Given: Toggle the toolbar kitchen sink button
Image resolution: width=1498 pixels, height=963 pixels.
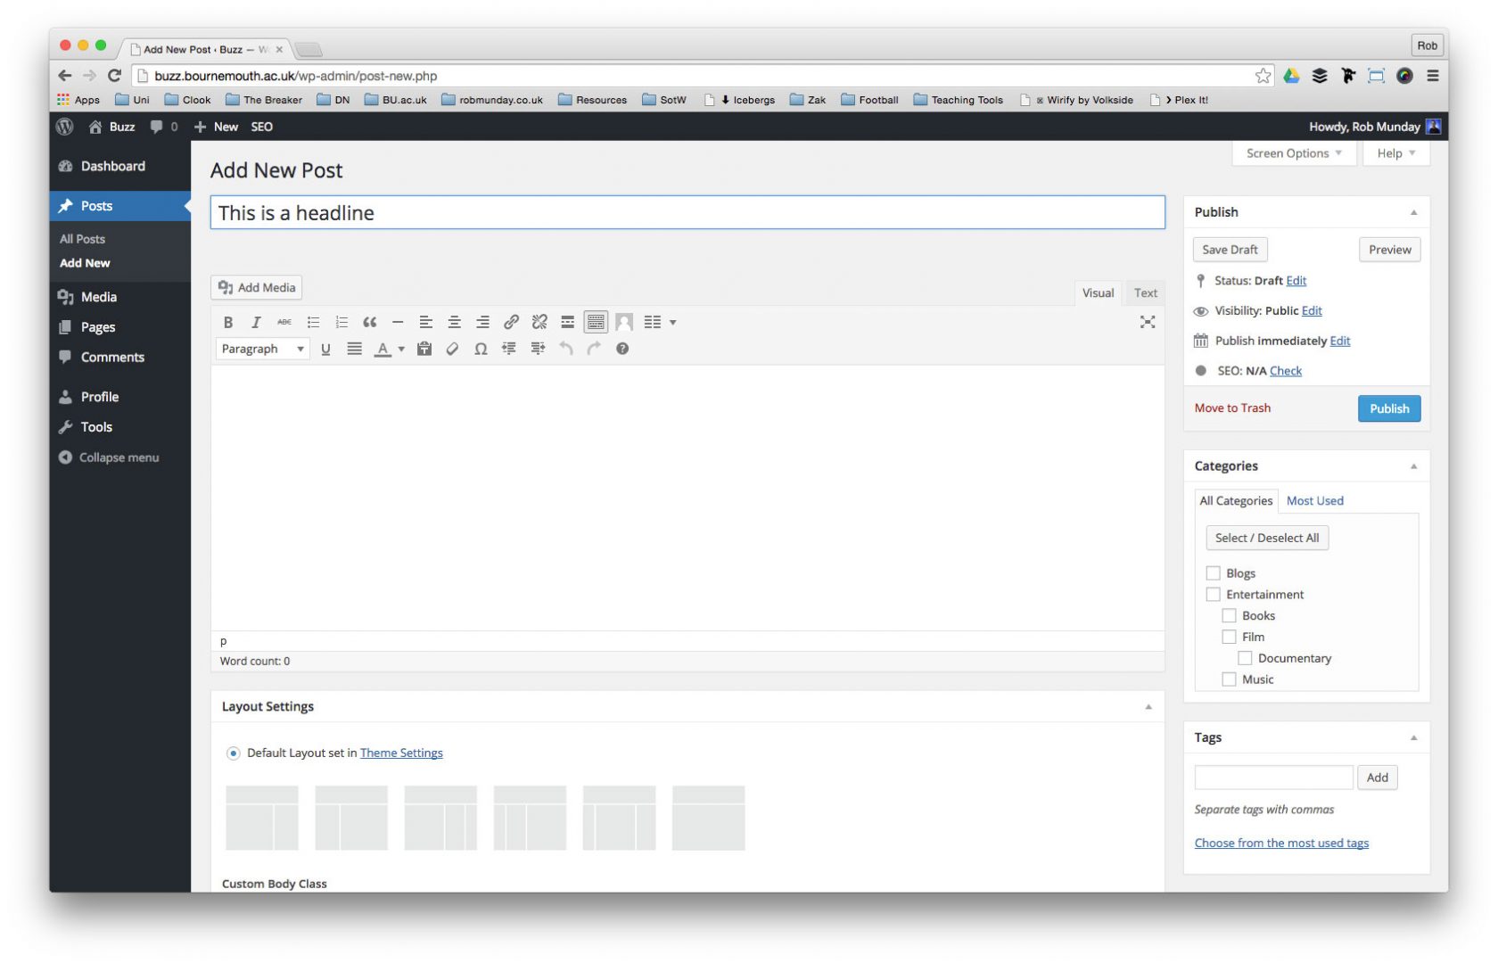Looking at the screenshot, I should click(x=596, y=322).
